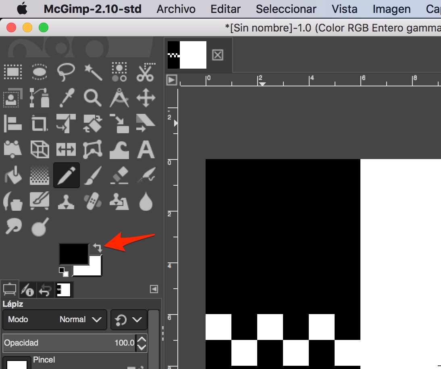This screenshot has height=369, width=441.
Task: Collapse the Tool Options dock with arrow
Action: [x=153, y=289]
